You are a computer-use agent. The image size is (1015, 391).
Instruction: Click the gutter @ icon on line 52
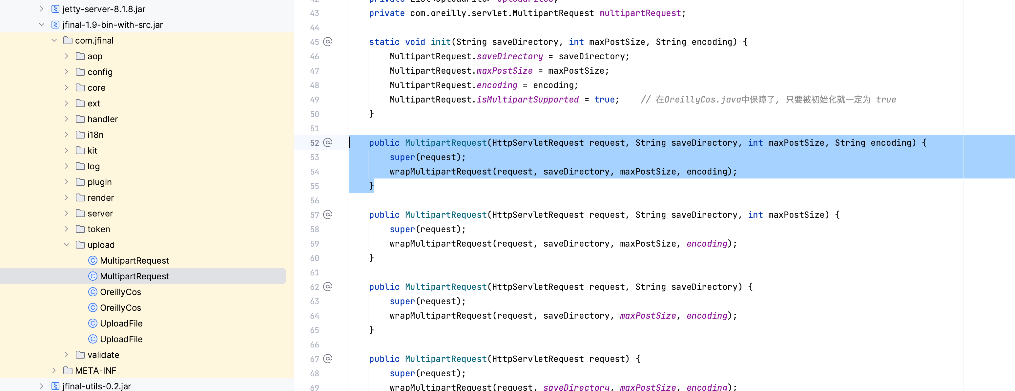327,142
